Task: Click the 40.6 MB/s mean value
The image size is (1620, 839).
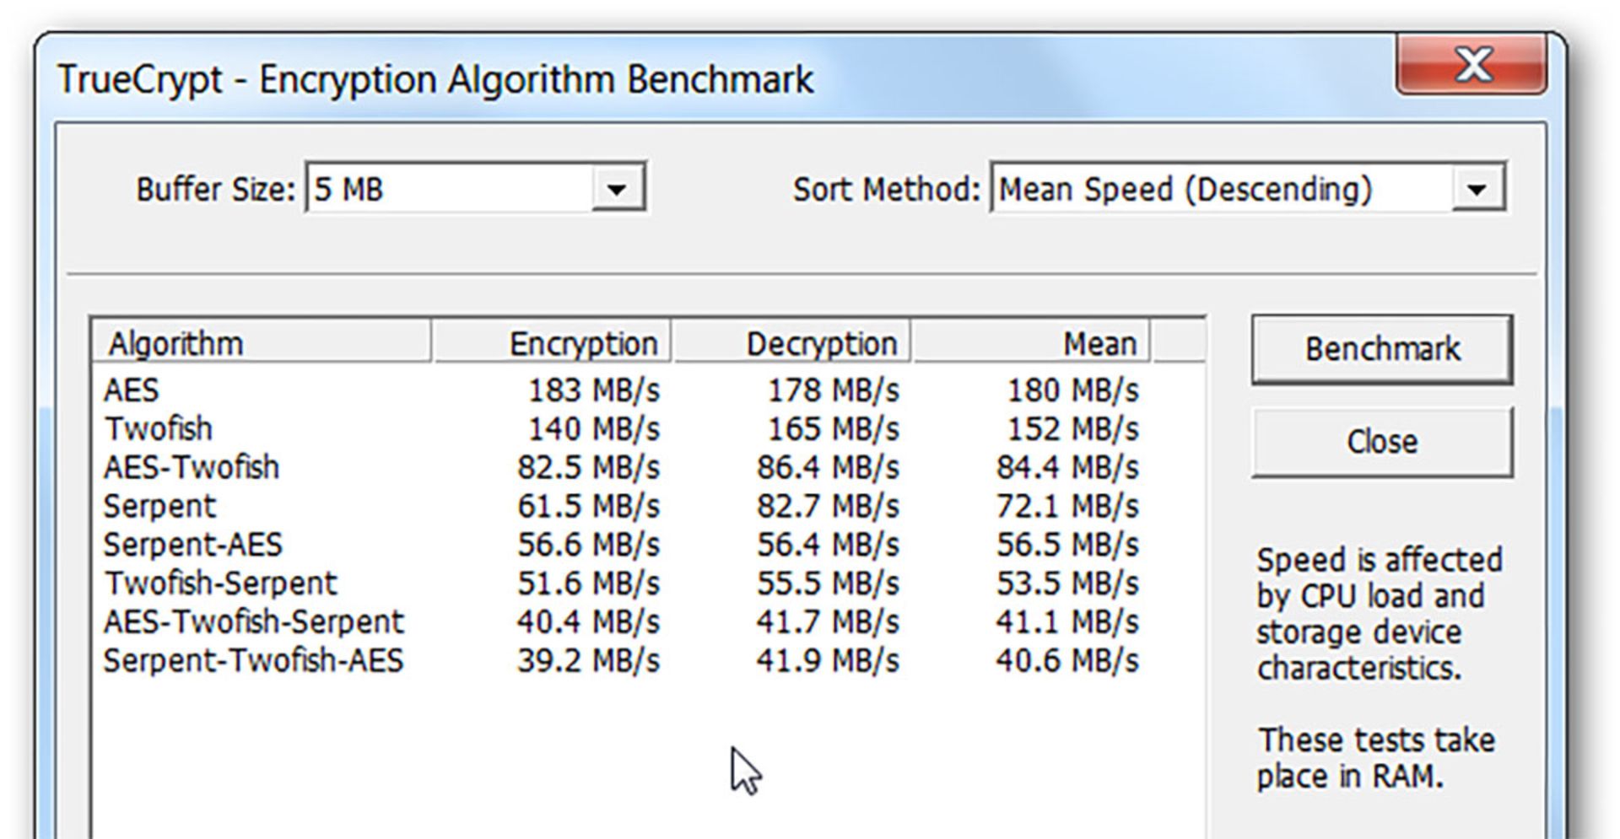Action: coord(1068,660)
